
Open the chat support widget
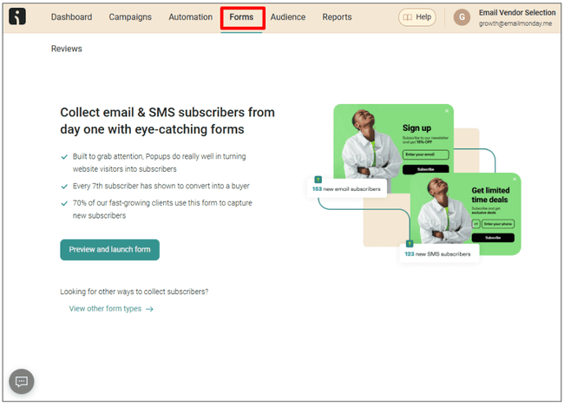click(x=22, y=381)
